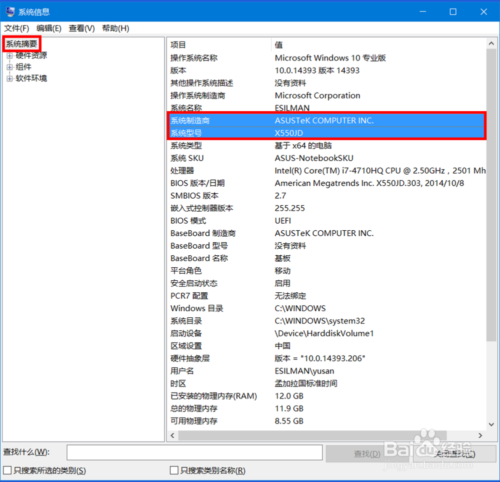Screen dimensions: 500x482
Task: Select the SMBIOS 版本 row
Action: (x=327, y=195)
